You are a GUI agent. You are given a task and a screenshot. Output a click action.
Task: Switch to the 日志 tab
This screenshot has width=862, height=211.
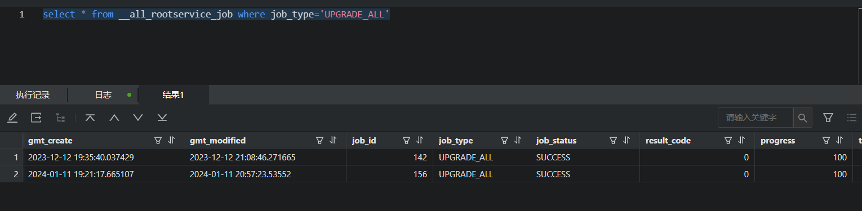pos(103,95)
